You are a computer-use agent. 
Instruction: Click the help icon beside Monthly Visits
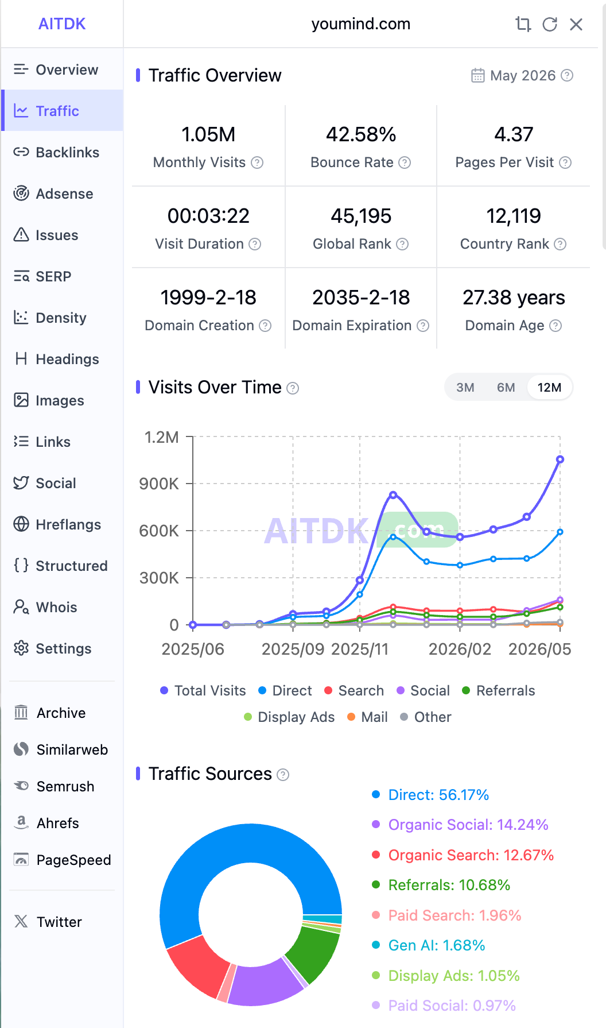258,163
